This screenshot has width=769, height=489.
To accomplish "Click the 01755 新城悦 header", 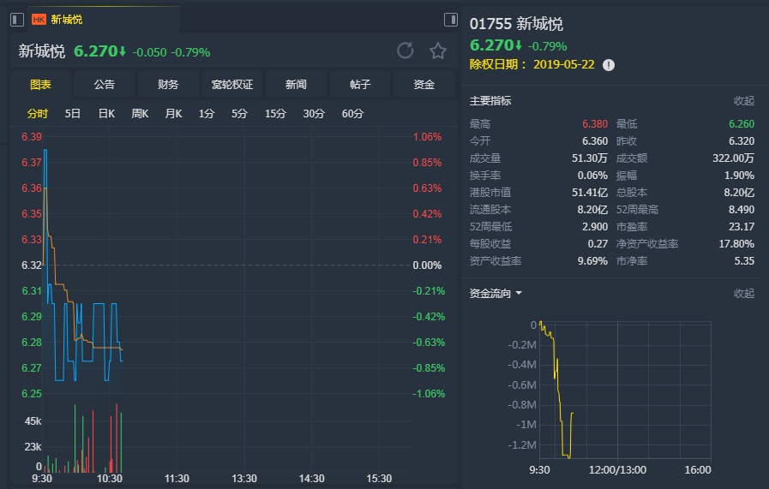I will click(516, 23).
